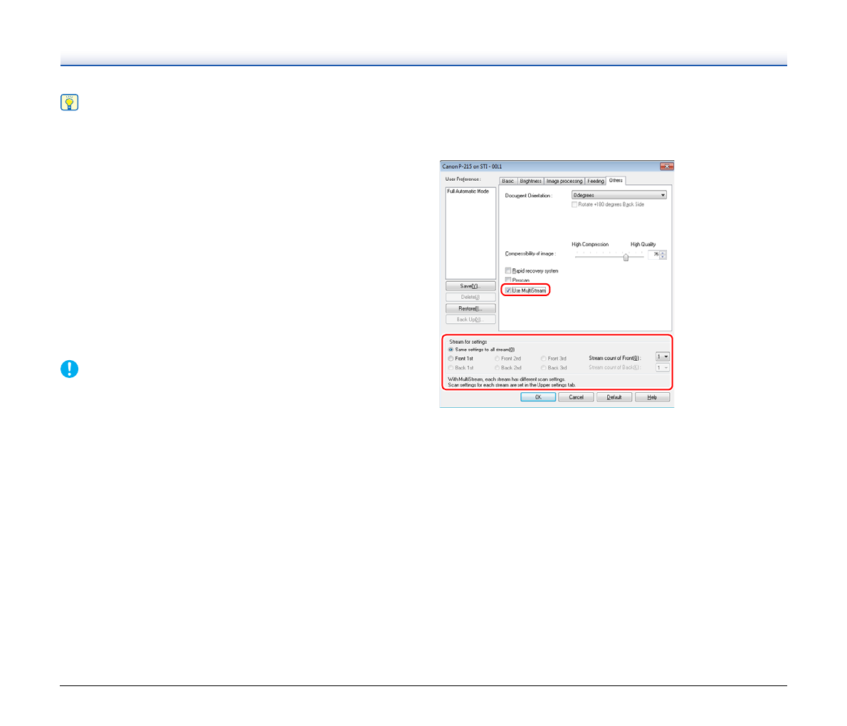Go to the Image processing tab
The image size is (847, 726).
(x=564, y=181)
